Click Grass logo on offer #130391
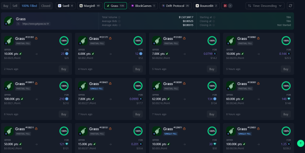305x153 pixels. [157, 86]
